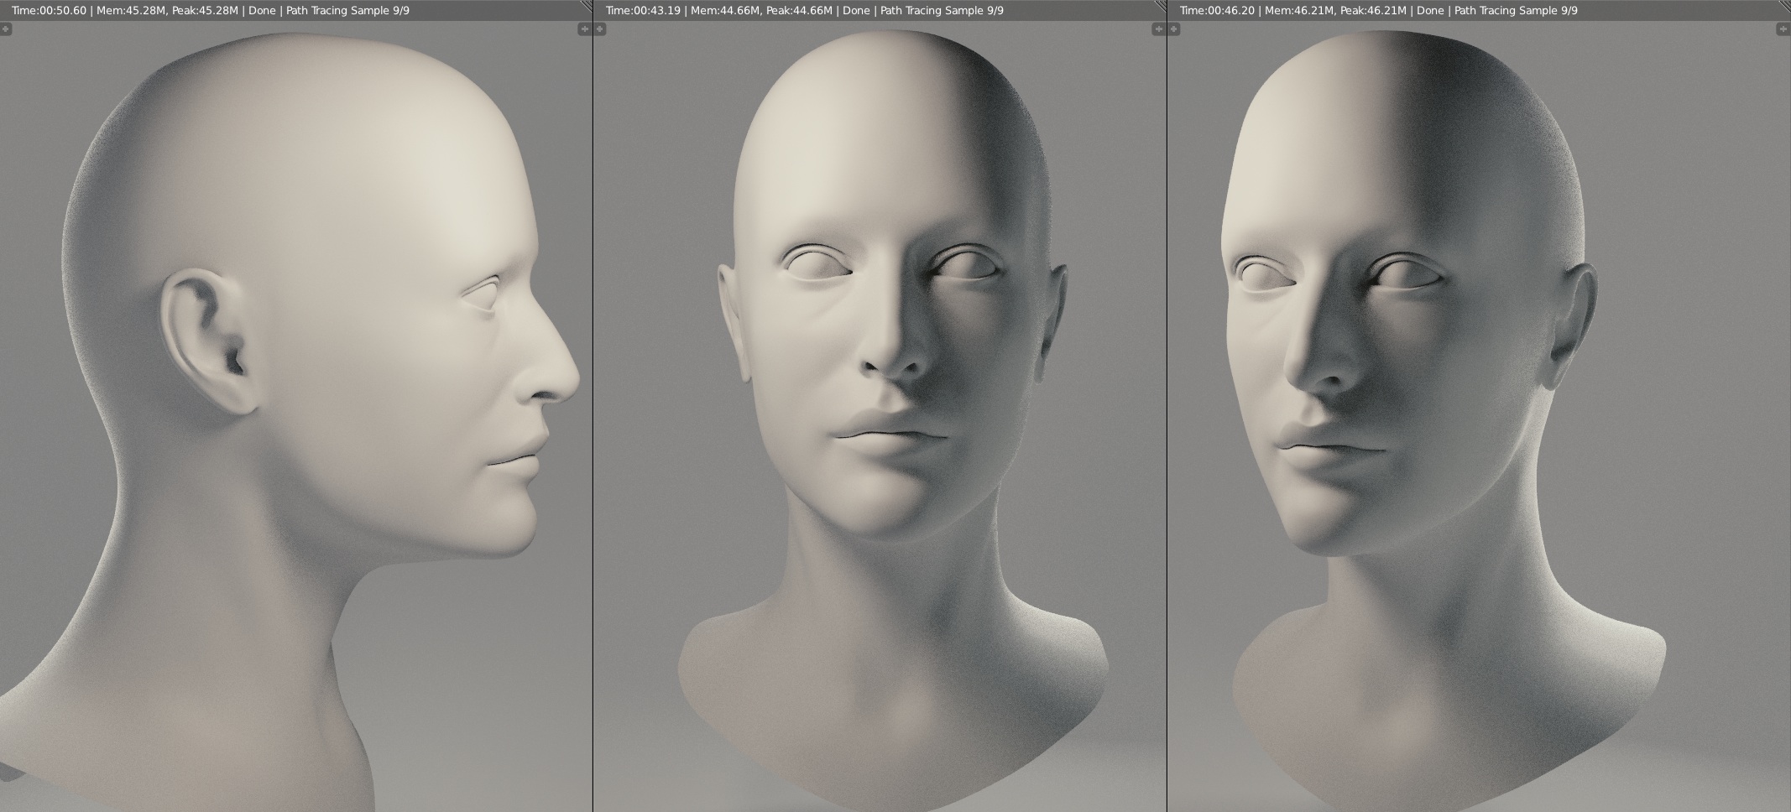Open tool shelf plus in the 00:46.20 viewport
This screenshot has height=812, width=1791.
pos(1174,29)
